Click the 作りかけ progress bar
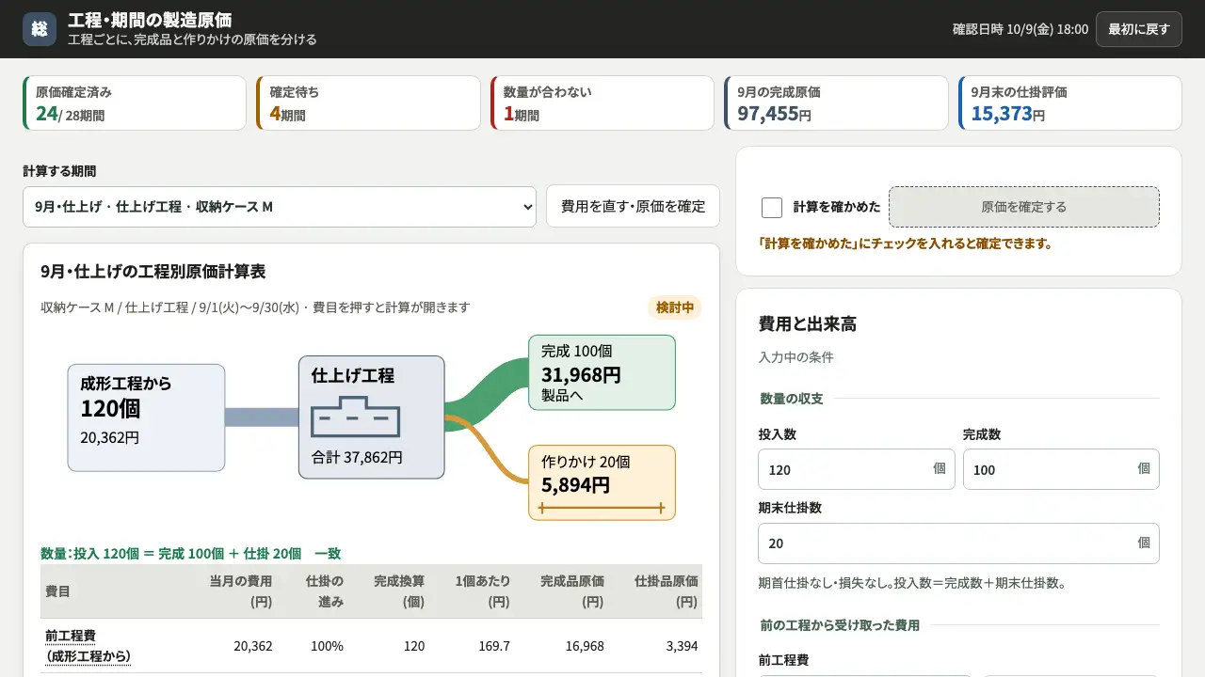This screenshot has width=1205, height=677. [x=602, y=509]
